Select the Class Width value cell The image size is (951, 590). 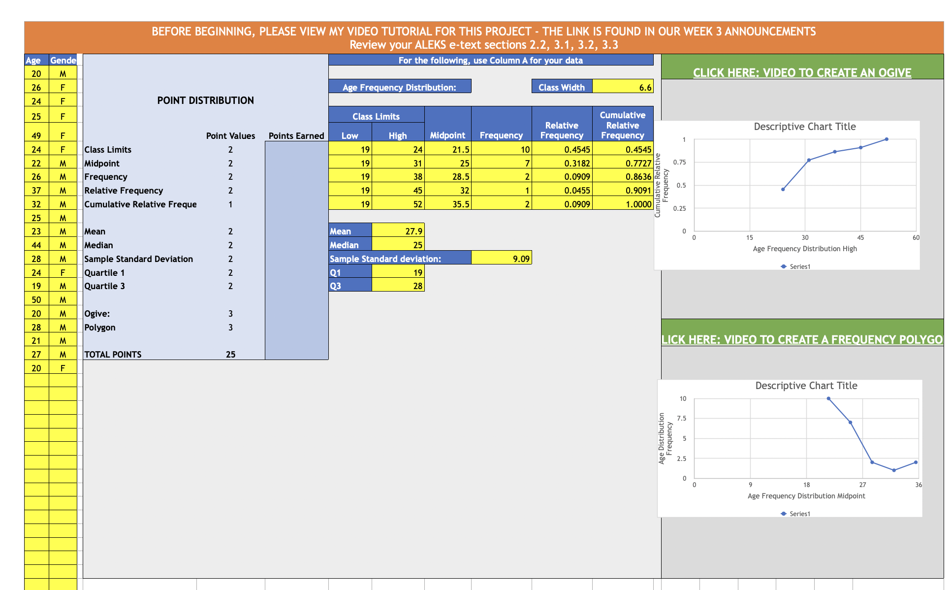click(x=623, y=87)
